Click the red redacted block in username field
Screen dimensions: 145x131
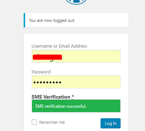[x=47, y=57]
